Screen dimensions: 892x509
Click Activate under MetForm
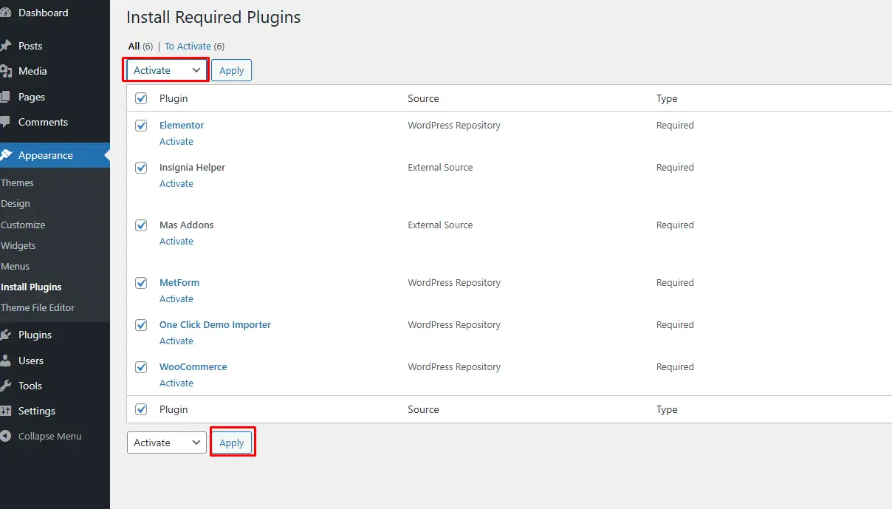click(x=176, y=298)
